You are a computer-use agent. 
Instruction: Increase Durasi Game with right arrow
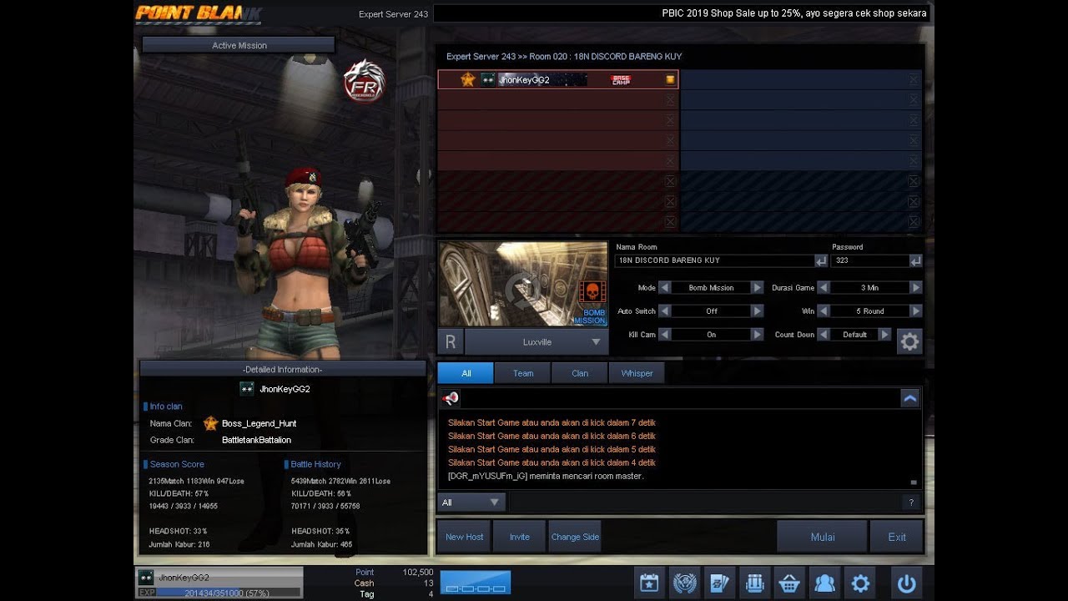click(915, 287)
